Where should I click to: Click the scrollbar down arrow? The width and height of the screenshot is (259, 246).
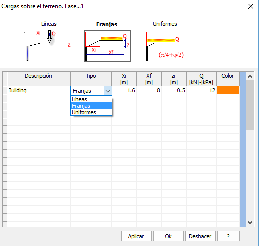pos(250,223)
